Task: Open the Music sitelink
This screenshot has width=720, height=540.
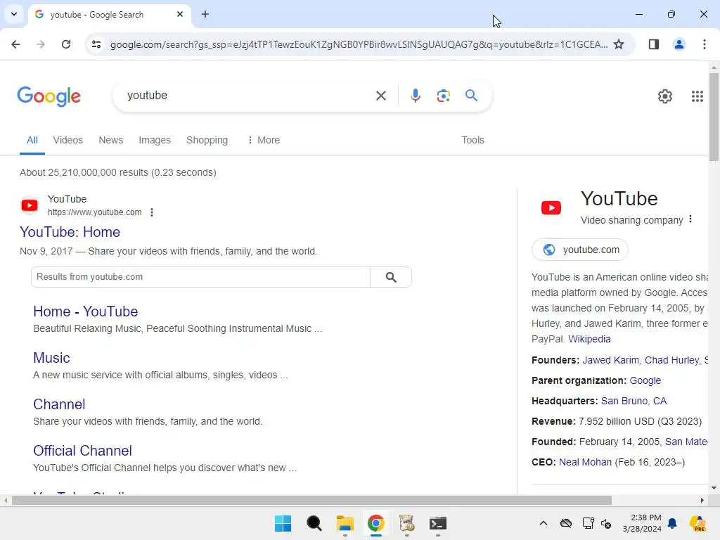Action: click(51, 358)
